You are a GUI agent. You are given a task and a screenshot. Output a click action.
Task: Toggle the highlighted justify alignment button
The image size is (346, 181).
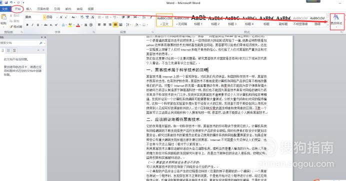(115, 24)
